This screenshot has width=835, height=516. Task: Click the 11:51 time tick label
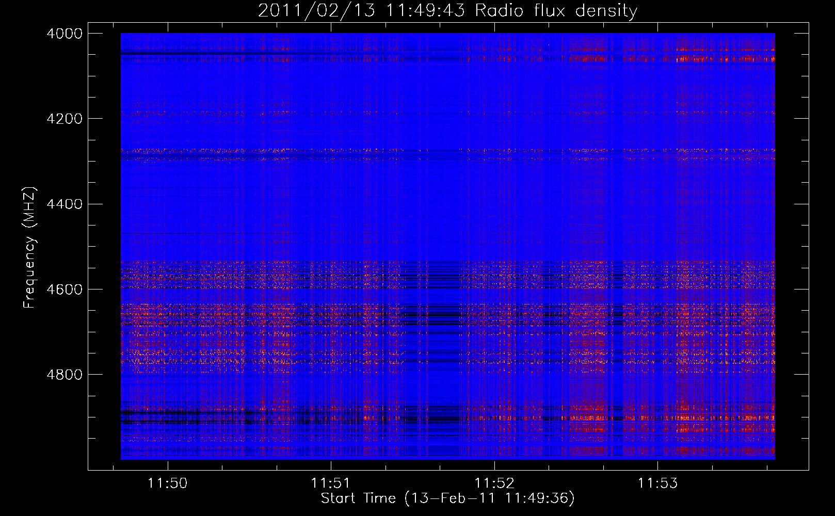click(x=330, y=483)
